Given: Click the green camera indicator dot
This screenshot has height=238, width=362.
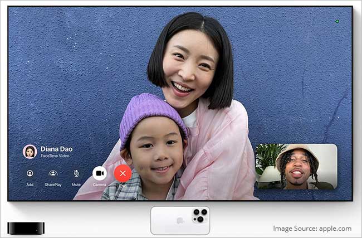Looking at the screenshot, I should pyautogui.click(x=337, y=21).
